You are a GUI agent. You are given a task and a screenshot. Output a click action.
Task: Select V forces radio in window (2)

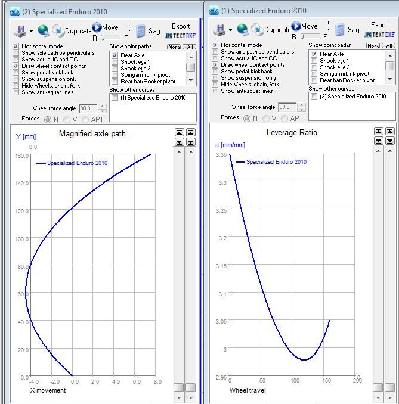pos(67,120)
